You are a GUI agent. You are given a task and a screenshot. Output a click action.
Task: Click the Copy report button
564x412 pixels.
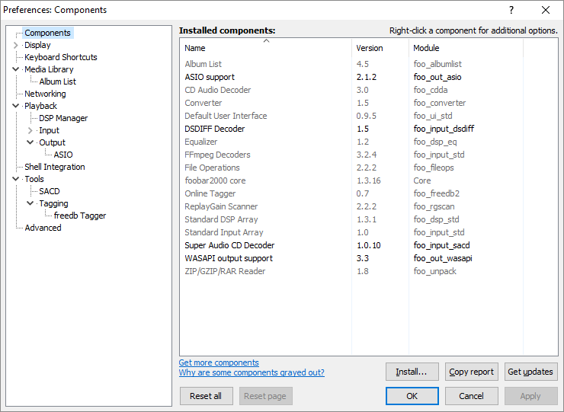coord(471,372)
